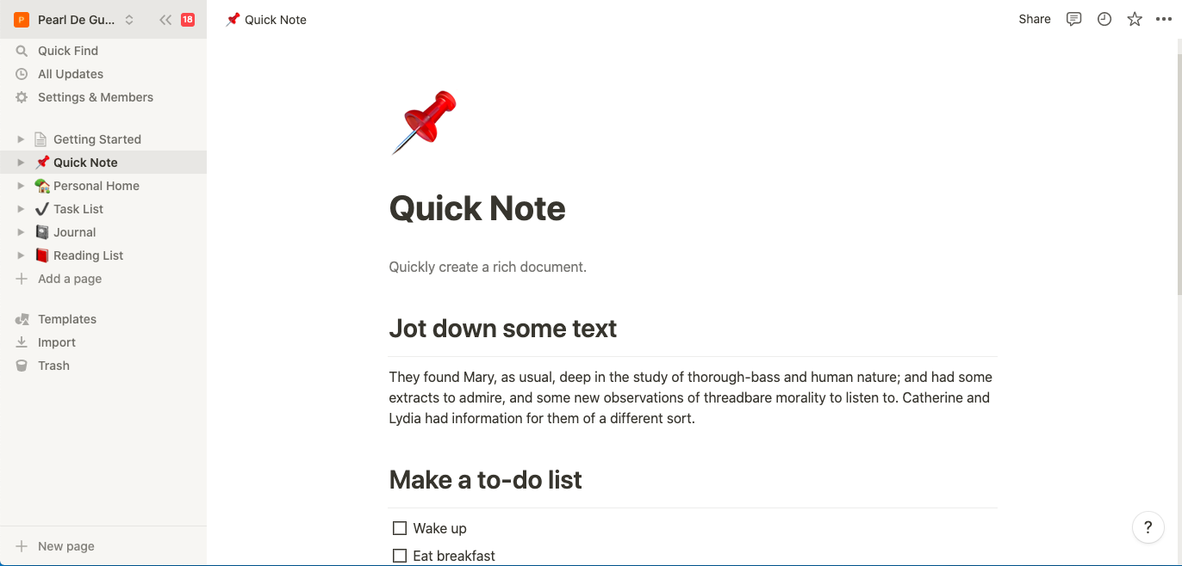Click the large red pushpin page icon
This screenshot has width=1182, height=566.
tap(424, 122)
